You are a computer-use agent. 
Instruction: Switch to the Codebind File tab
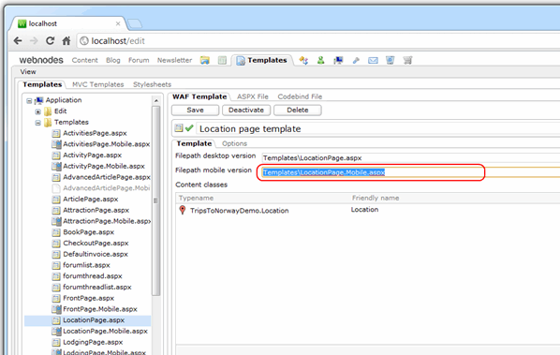[300, 96]
